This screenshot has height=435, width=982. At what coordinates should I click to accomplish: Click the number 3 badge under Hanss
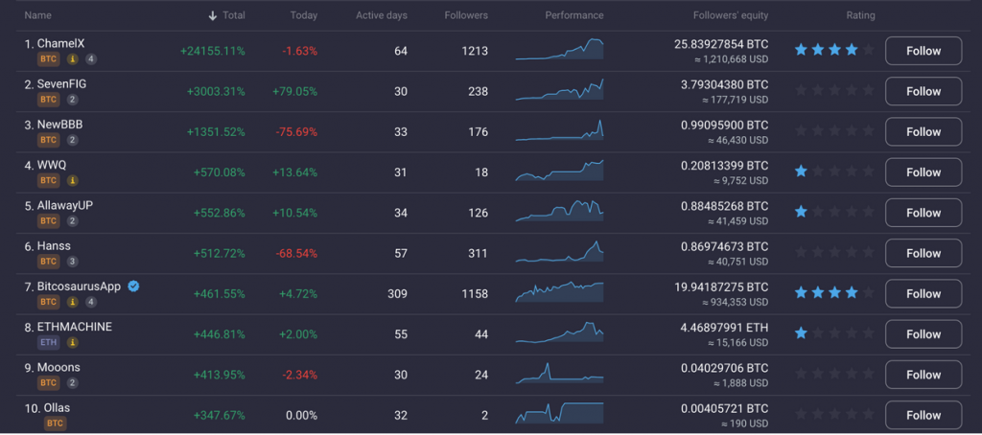72,262
